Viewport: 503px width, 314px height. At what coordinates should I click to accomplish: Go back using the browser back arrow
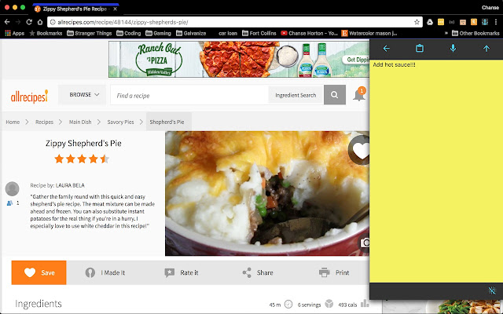pyautogui.click(x=7, y=22)
